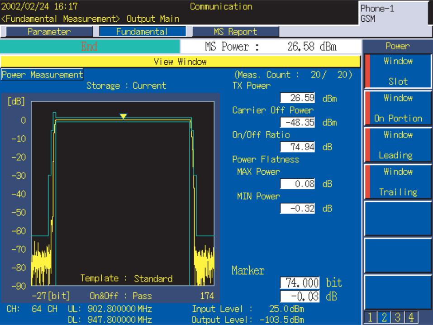Viewport: 433px width, 325px height.
Task: Click the Power soft-key menu header
Action: (x=398, y=46)
